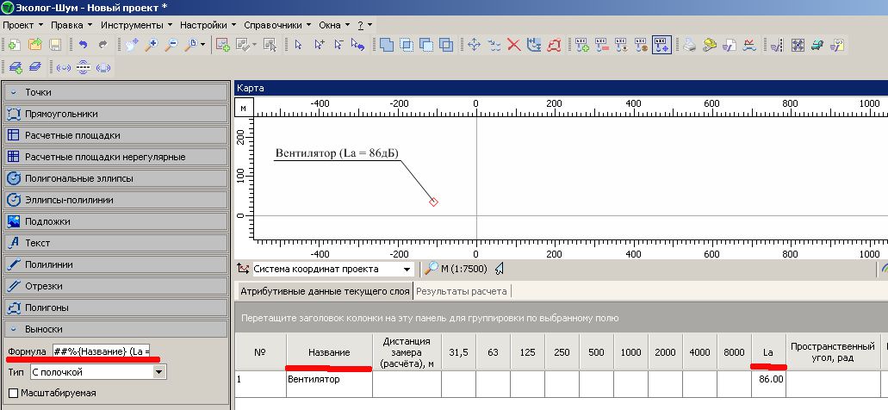The width and height of the screenshot is (888, 410).
Task: Click the Расчетные площадки panel button
Action: point(115,135)
